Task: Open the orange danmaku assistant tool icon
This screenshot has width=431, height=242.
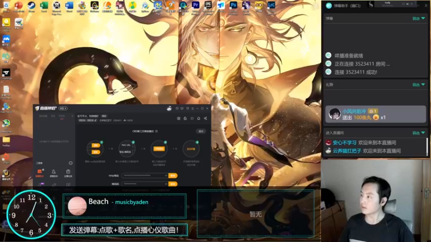Action: 39,173
